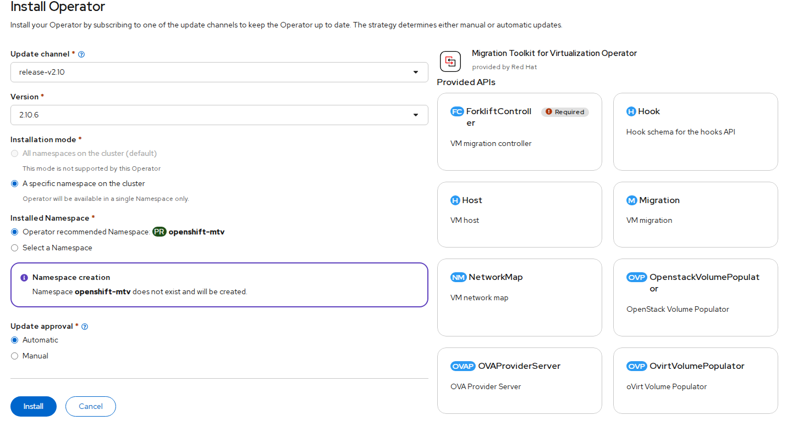
Task: Expand the Version 2.10.6 dropdown
Action: pos(219,115)
